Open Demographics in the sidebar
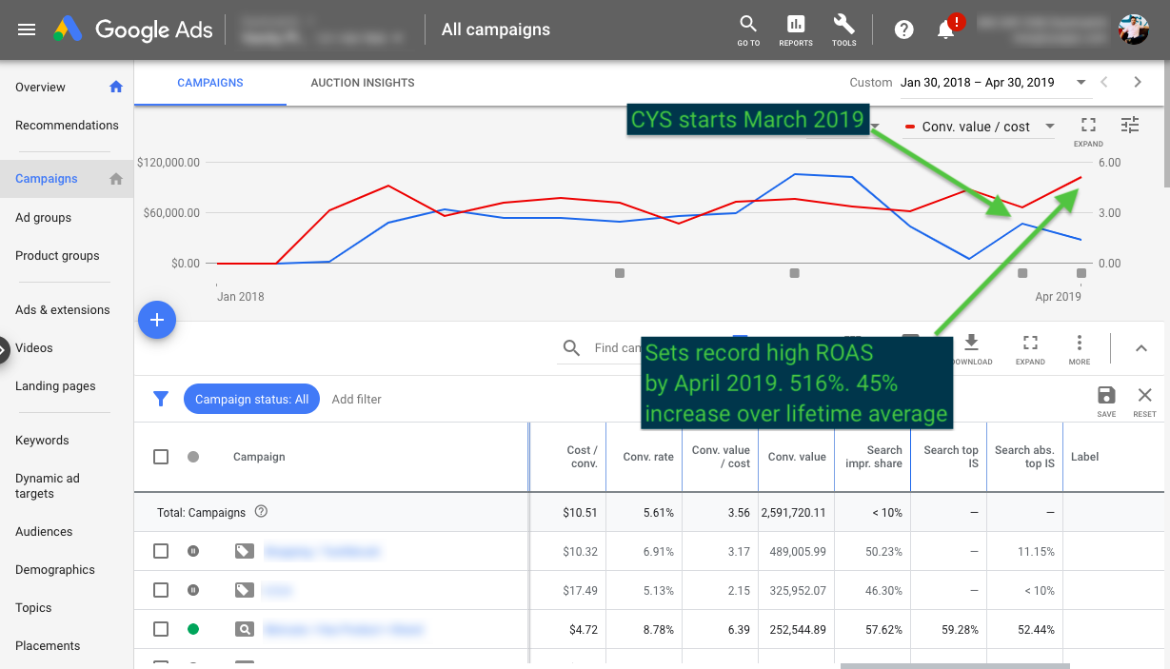This screenshot has width=1170, height=669. [55, 569]
